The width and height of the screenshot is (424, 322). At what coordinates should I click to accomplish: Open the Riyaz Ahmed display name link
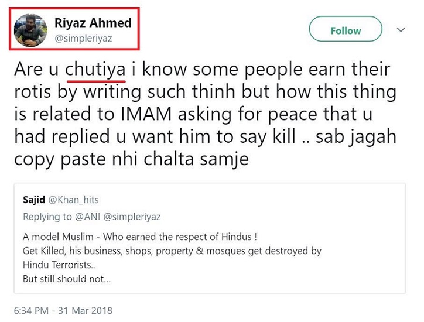(93, 23)
